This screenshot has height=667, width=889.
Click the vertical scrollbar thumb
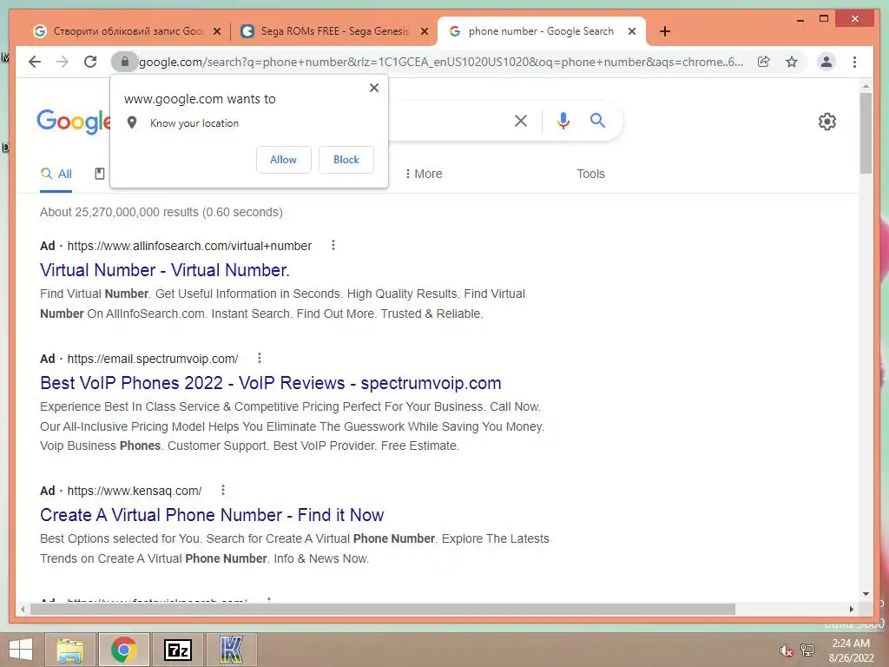click(866, 133)
